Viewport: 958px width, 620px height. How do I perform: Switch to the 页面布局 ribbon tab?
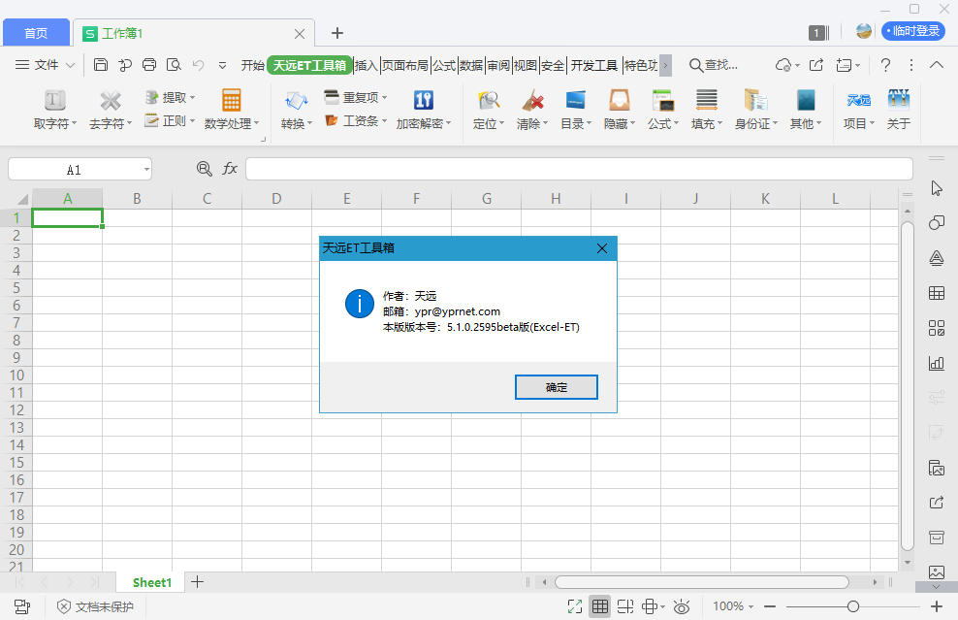click(x=404, y=65)
